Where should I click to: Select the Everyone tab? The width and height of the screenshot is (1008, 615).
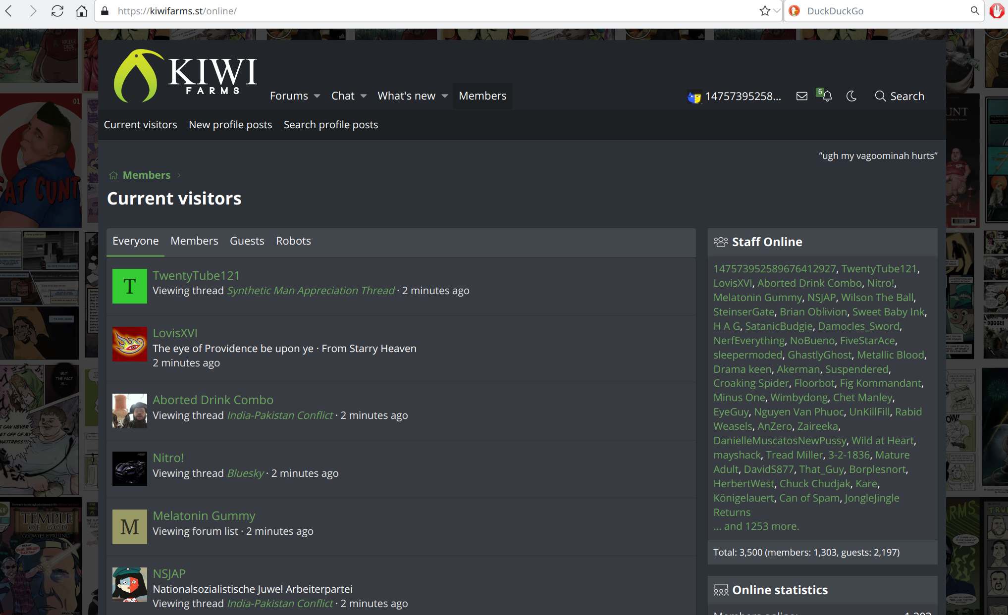point(135,241)
